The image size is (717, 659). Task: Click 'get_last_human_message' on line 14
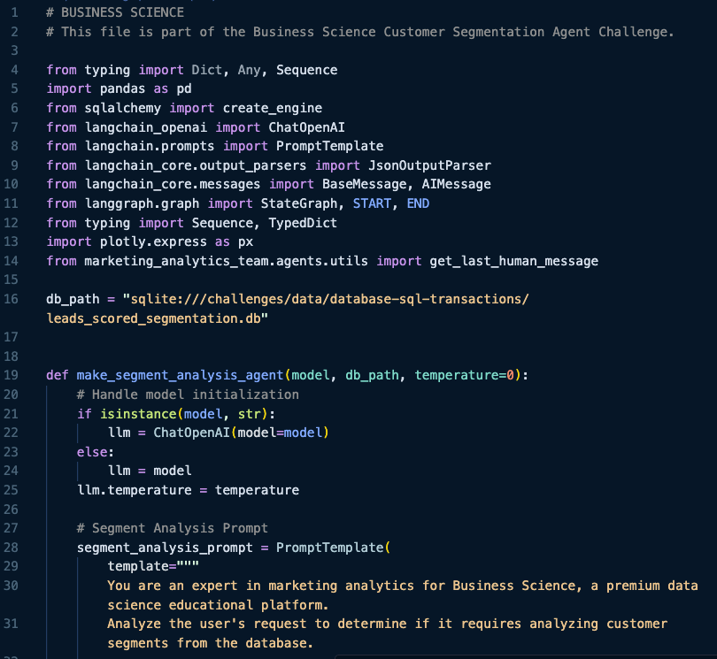point(513,261)
